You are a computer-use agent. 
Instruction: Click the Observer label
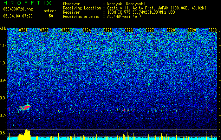(x=71, y=4)
